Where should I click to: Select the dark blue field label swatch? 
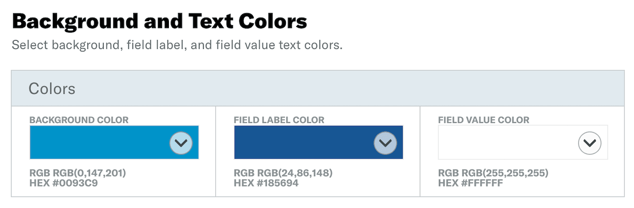[302, 143]
